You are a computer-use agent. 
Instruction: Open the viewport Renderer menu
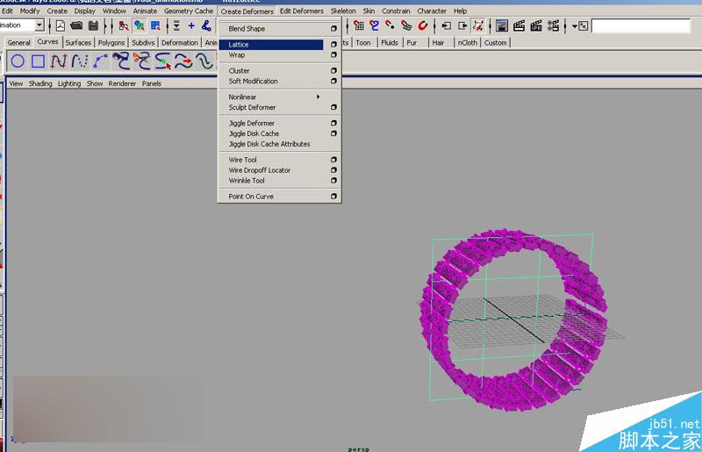tap(122, 83)
